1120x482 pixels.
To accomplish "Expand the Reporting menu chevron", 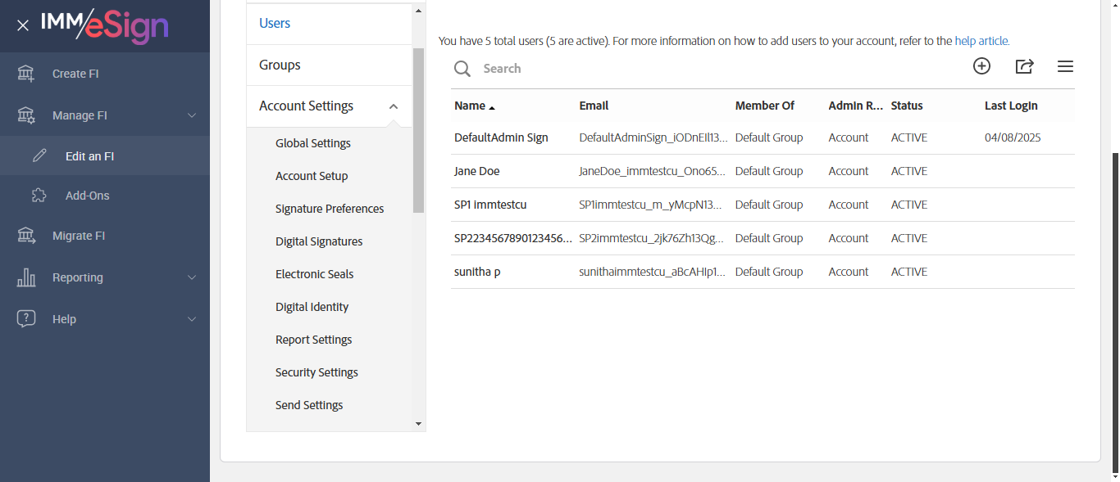I will (x=192, y=277).
